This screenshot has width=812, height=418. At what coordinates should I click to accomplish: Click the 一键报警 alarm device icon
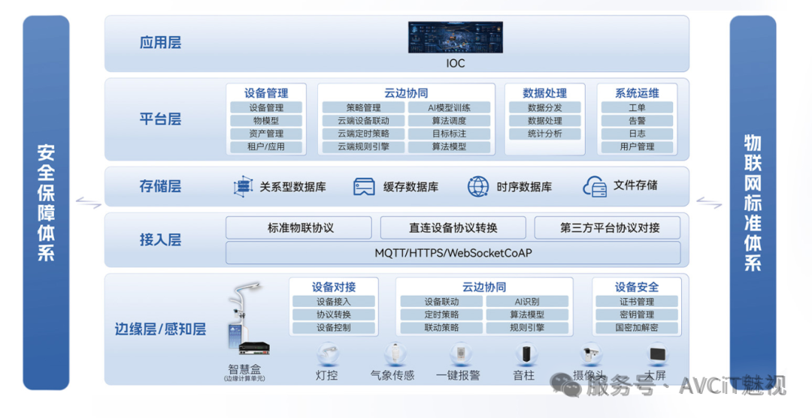pyautogui.click(x=459, y=354)
